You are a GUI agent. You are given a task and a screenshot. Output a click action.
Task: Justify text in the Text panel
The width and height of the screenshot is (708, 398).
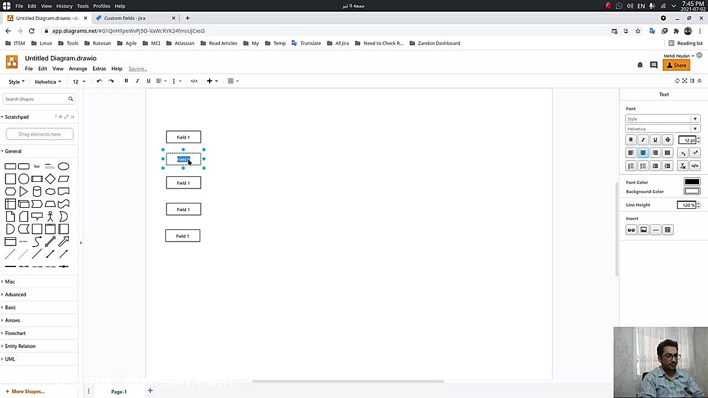click(x=668, y=153)
